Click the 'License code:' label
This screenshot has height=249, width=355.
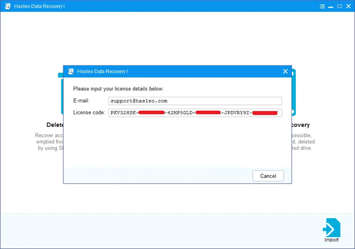89,113
